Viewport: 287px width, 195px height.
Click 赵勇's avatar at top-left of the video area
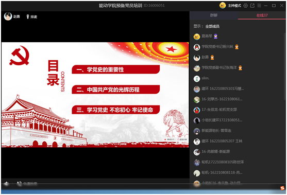(8, 16)
